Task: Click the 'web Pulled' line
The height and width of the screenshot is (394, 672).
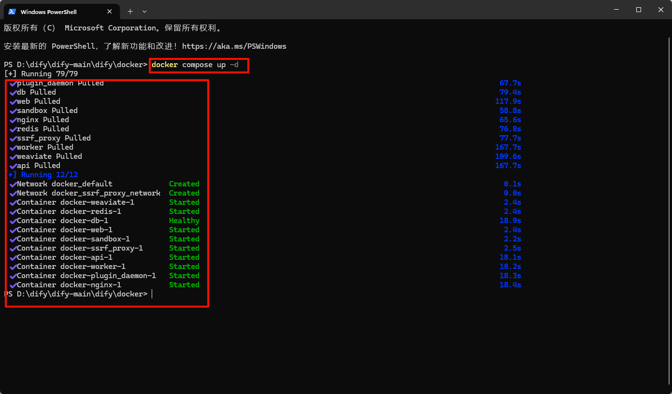Action: coord(39,101)
